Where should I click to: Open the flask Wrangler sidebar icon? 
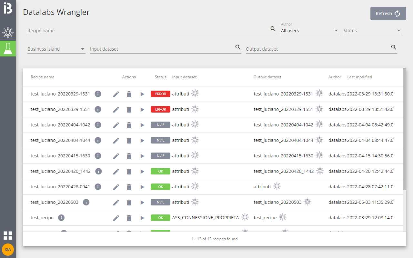[8, 48]
